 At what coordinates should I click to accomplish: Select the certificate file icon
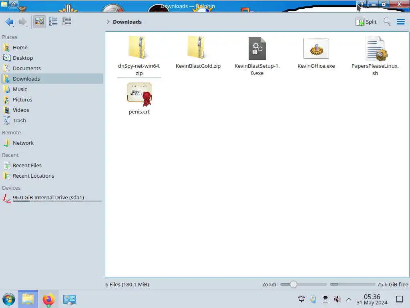coord(139,94)
